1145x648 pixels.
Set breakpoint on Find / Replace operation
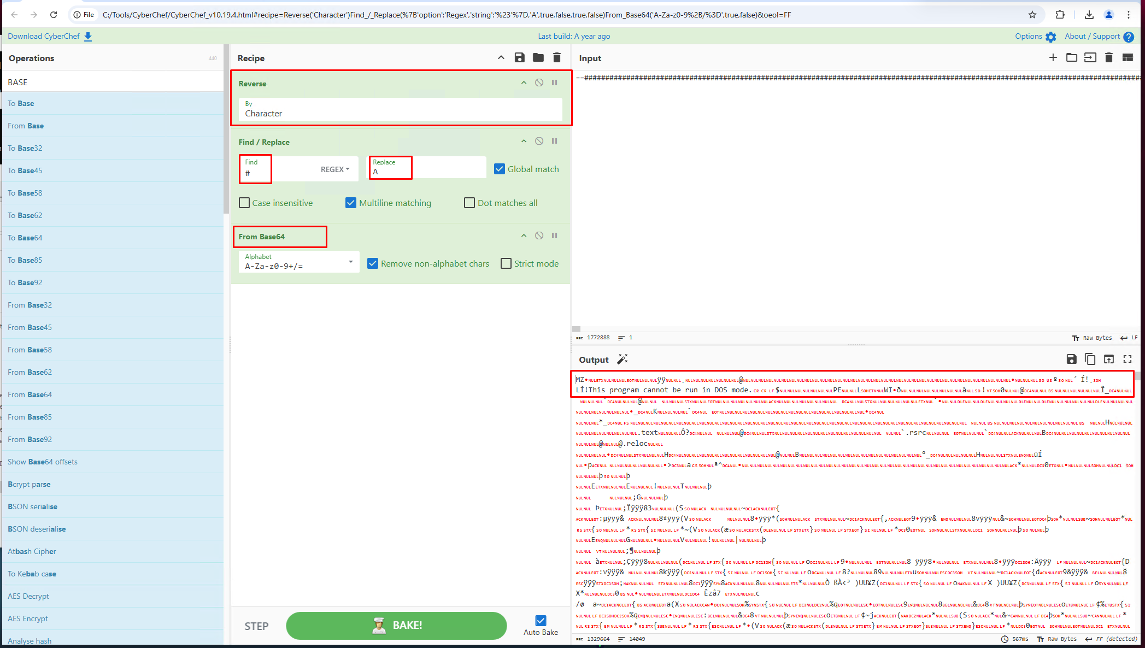pyautogui.click(x=555, y=142)
